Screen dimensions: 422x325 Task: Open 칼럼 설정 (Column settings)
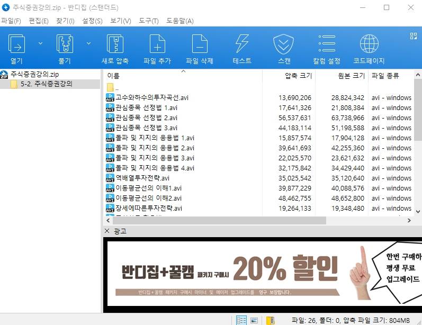click(x=327, y=44)
